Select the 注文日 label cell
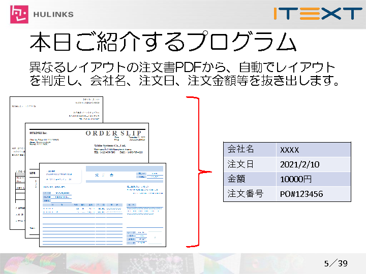 (x=250, y=164)
